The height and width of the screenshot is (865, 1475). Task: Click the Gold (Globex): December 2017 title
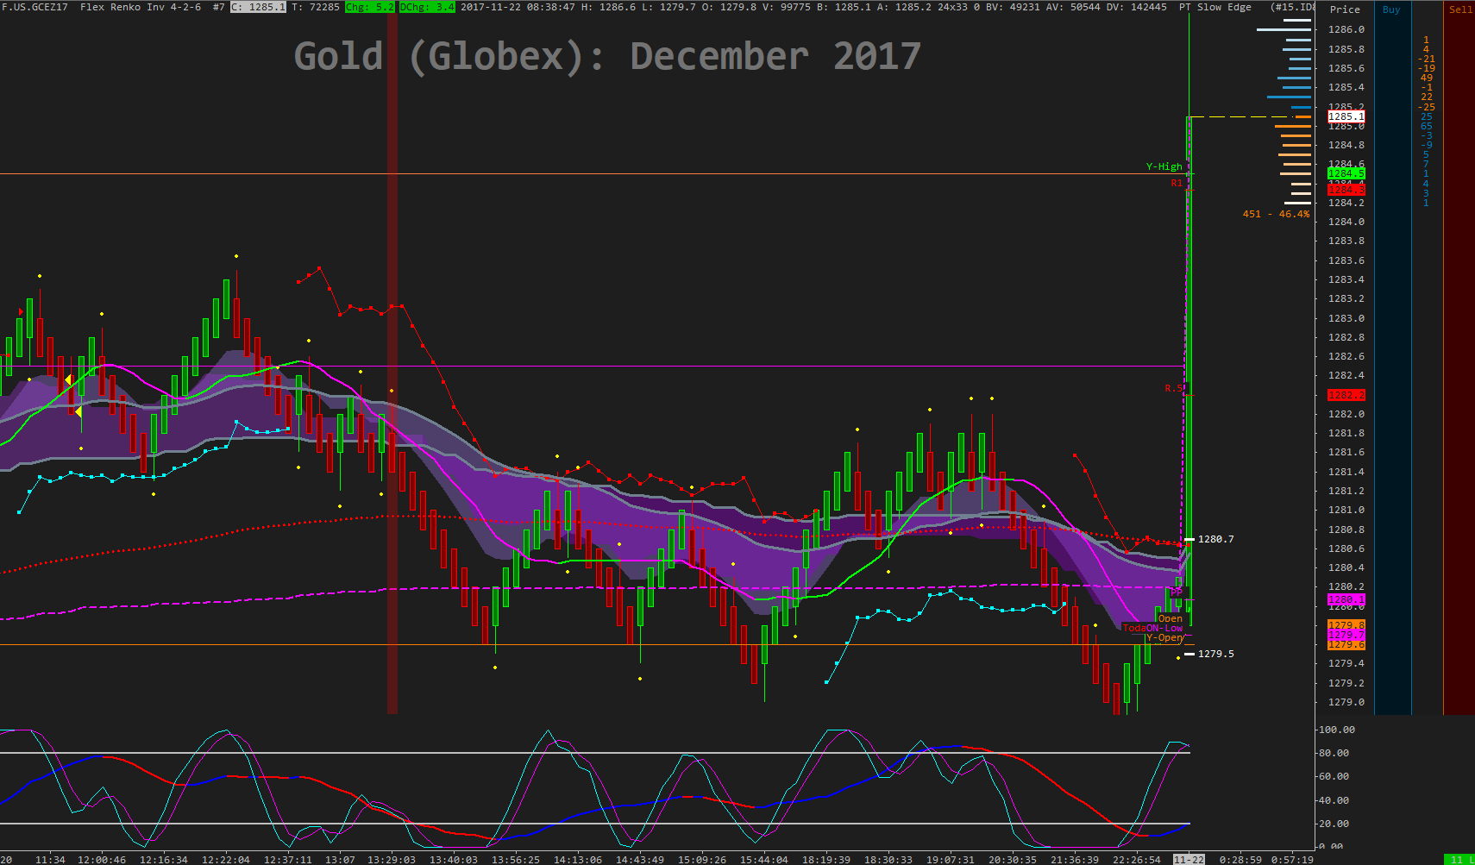pyautogui.click(x=607, y=57)
